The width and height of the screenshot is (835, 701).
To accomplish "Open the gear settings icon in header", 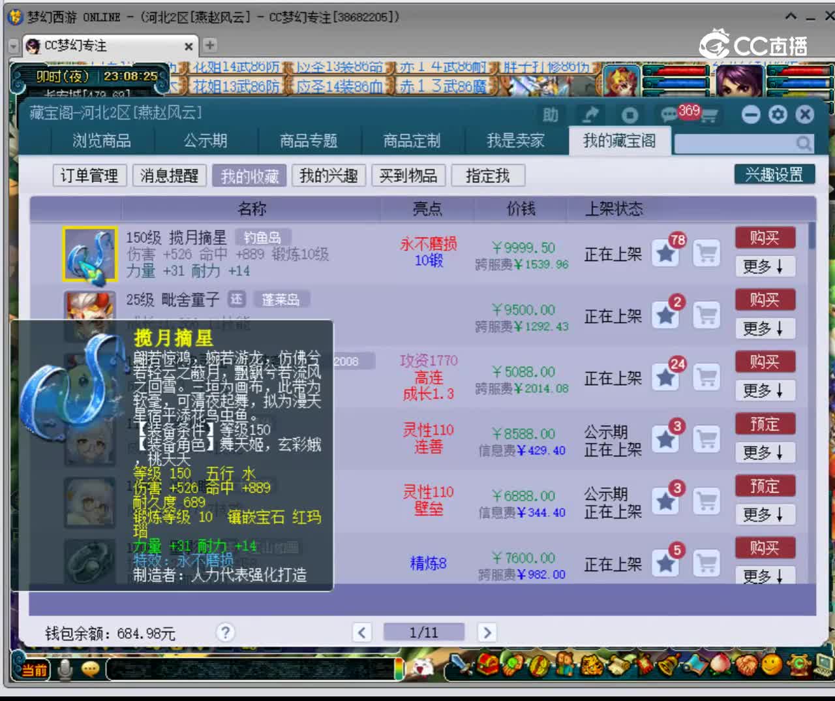I will 778,115.
